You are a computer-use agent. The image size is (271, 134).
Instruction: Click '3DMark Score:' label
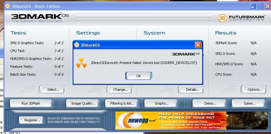(226, 43)
